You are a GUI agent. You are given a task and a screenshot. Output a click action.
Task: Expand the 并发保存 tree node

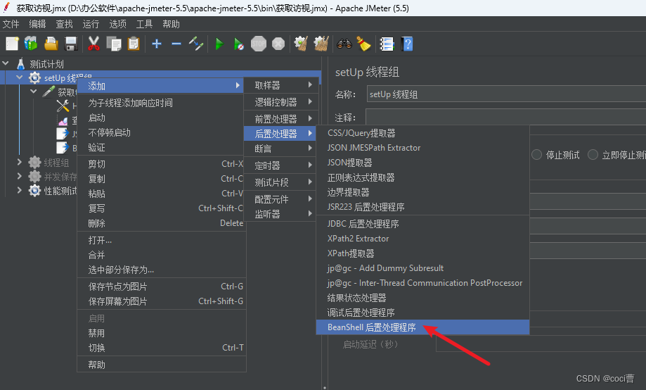pos(20,176)
